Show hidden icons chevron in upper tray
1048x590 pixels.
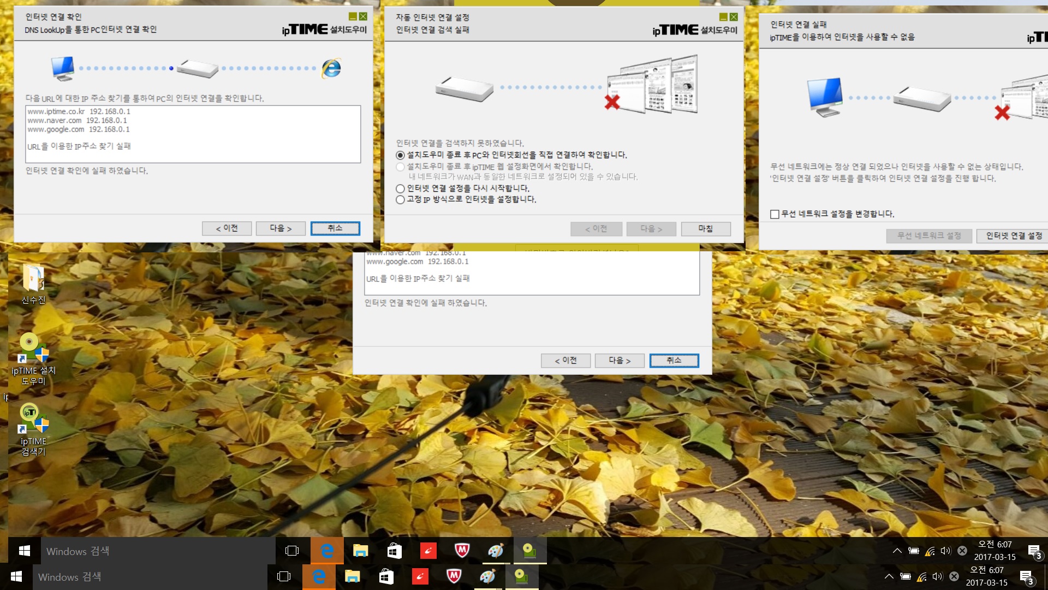pyautogui.click(x=897, y=551)
